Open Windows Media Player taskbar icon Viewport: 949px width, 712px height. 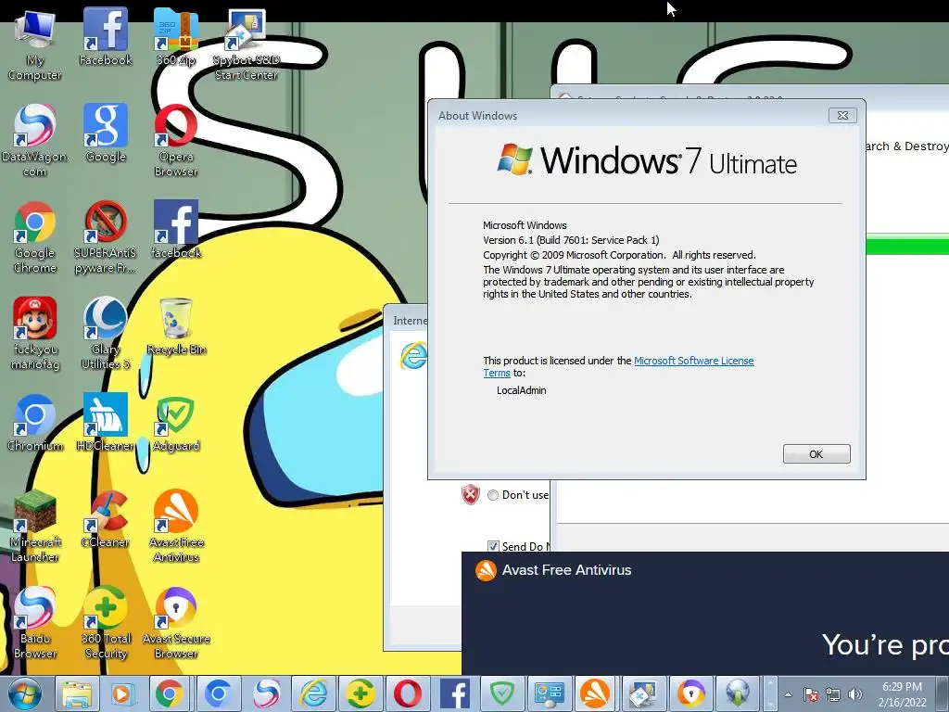pyautogui.click(x=122, y=693)
